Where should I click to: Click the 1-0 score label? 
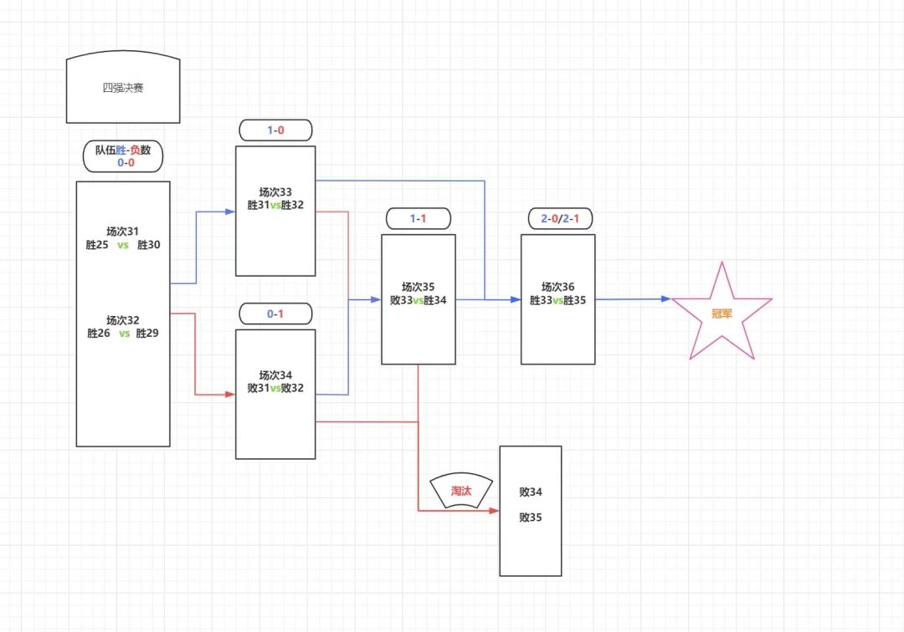point(275,130)
